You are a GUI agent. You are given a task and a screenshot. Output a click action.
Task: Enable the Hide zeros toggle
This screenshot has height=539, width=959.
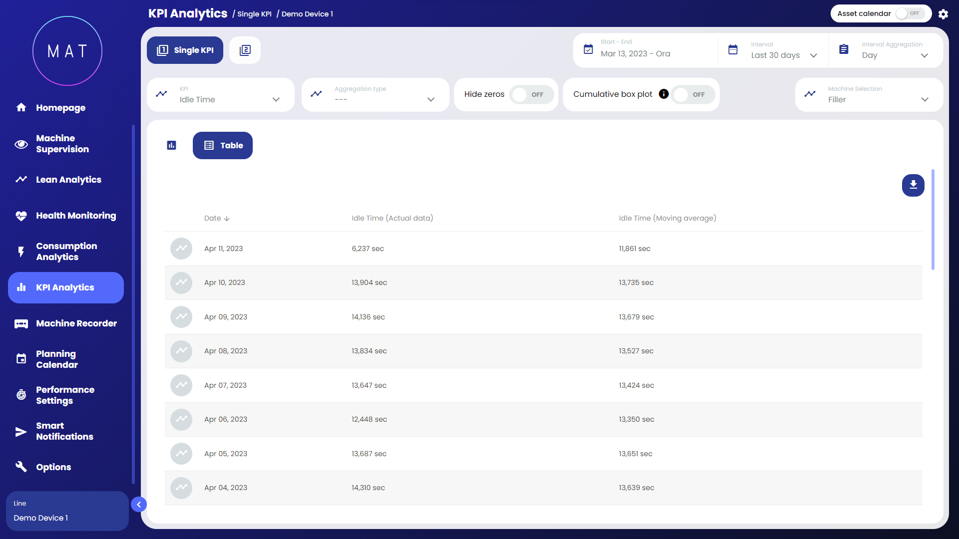(531, 94)
